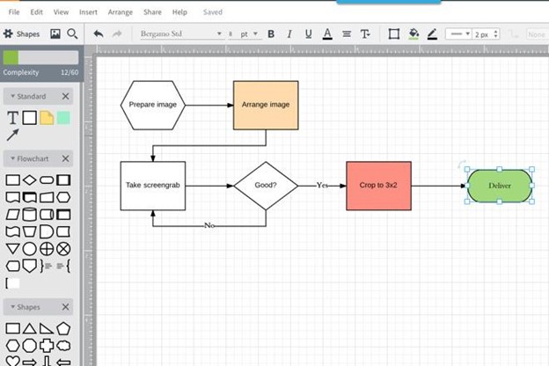Select the arrow line tool

click(12, 135)
